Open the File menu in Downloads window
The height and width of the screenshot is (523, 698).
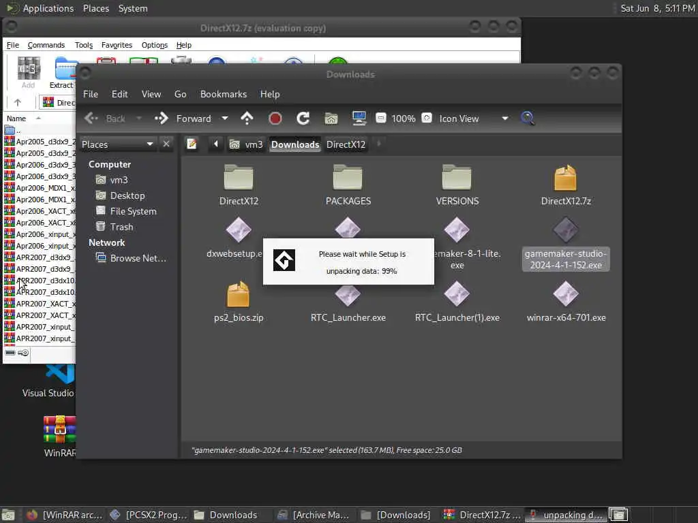click(91, 94)
